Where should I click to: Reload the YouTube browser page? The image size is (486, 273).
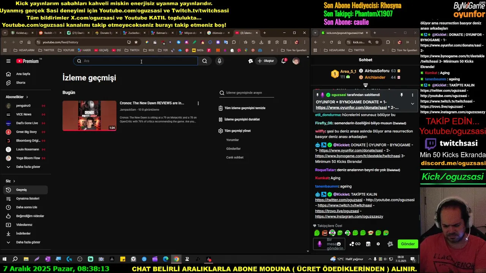[21, 42]
